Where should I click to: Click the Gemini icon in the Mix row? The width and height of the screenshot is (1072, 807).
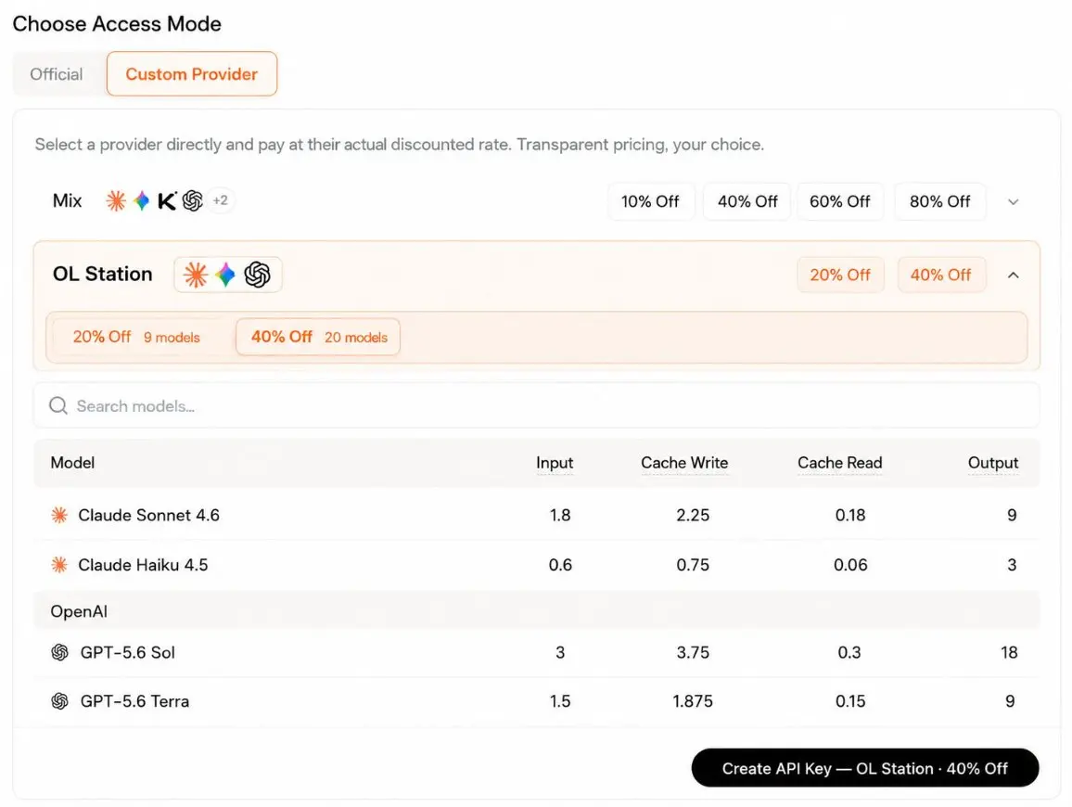[x=142, y=200]
